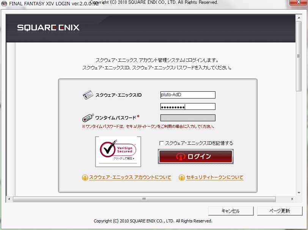
Task: Click the SQUARE ENIX logo in header
Action: click(48, 28)
